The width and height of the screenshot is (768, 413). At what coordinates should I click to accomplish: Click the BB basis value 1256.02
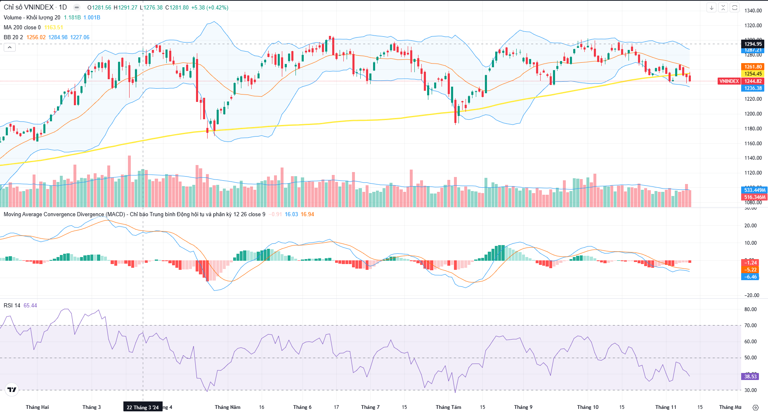36,37
